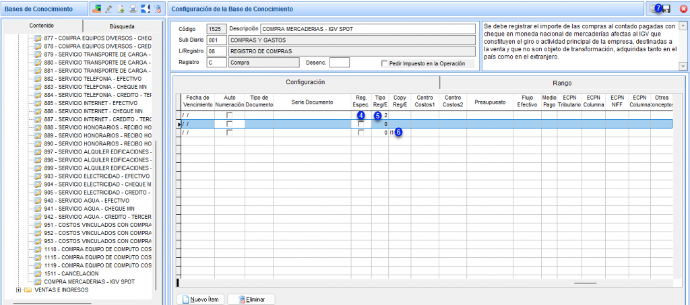Click the red close circle icon
The image size is (690, 305).
[683, 8]
